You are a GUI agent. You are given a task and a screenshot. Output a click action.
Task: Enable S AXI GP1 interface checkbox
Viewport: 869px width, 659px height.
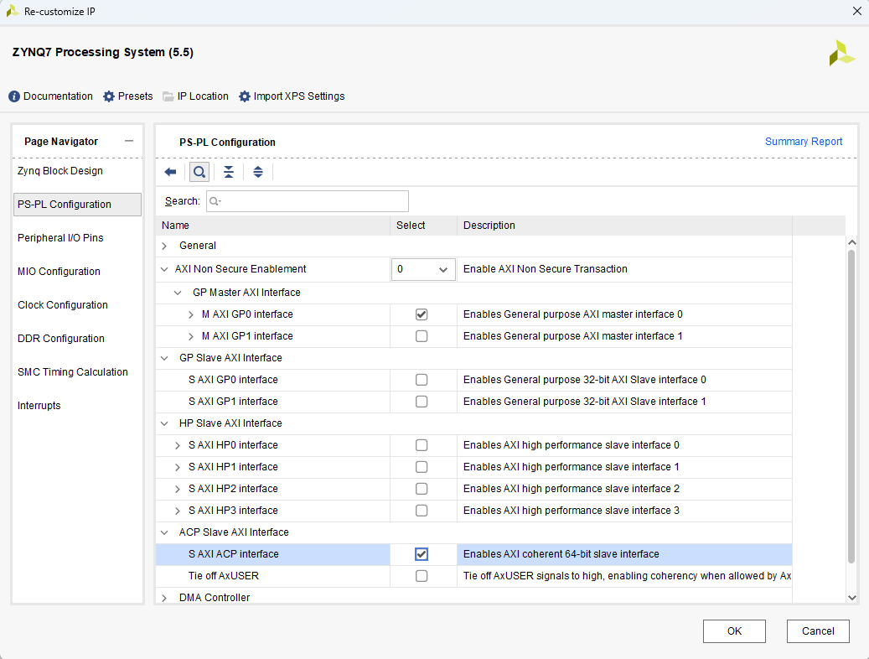tap(422, 402)
